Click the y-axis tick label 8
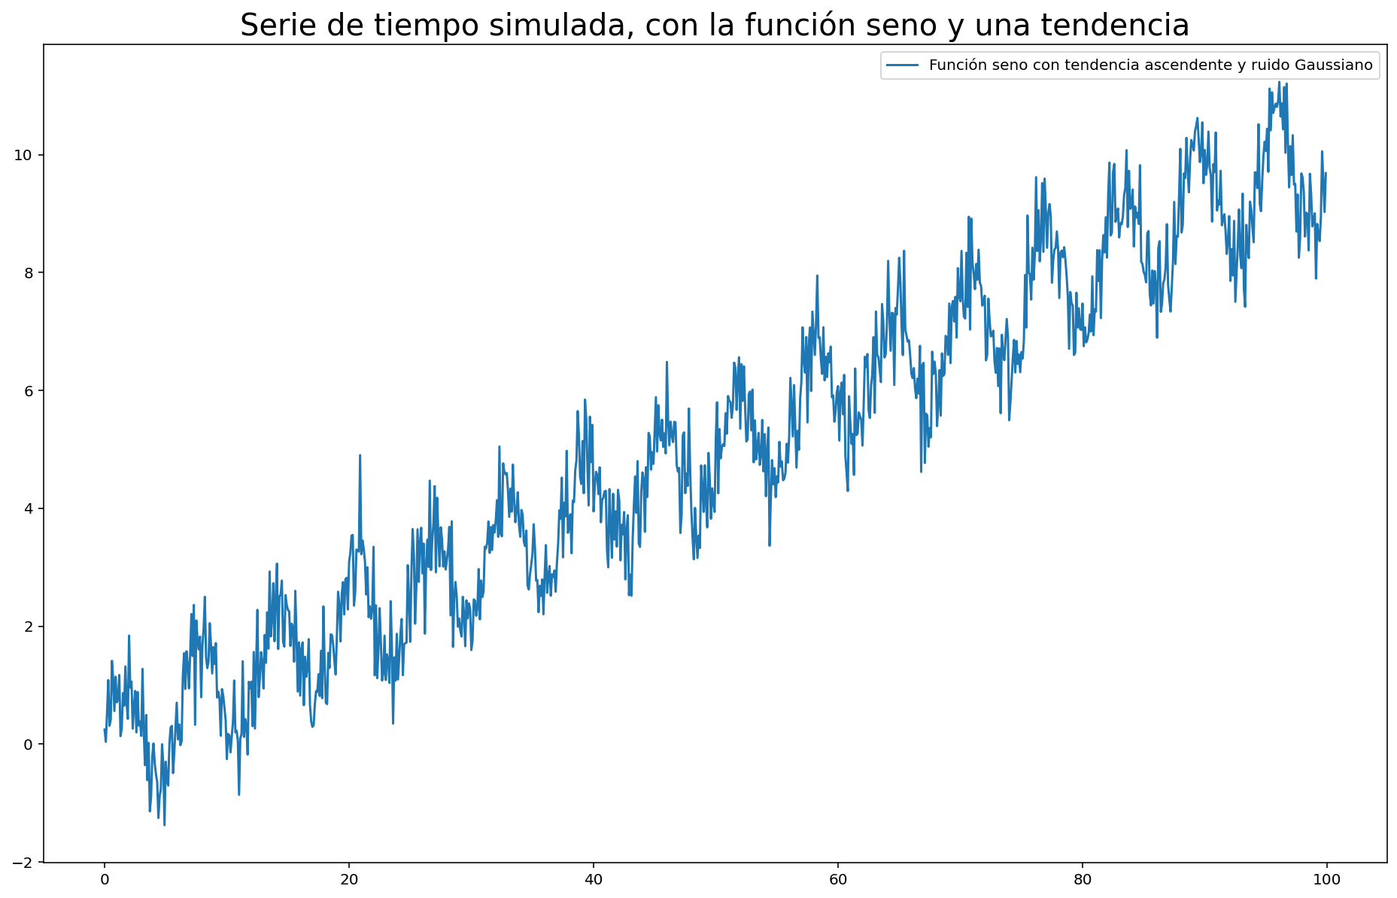Image resolution: width=1397 pixels, height=898 pixels. (x=27, y=273)
